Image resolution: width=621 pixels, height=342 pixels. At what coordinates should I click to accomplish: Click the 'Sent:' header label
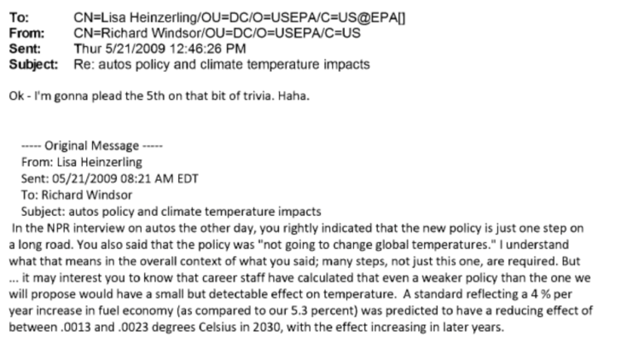pyautogui.click(x=25, y=49)
